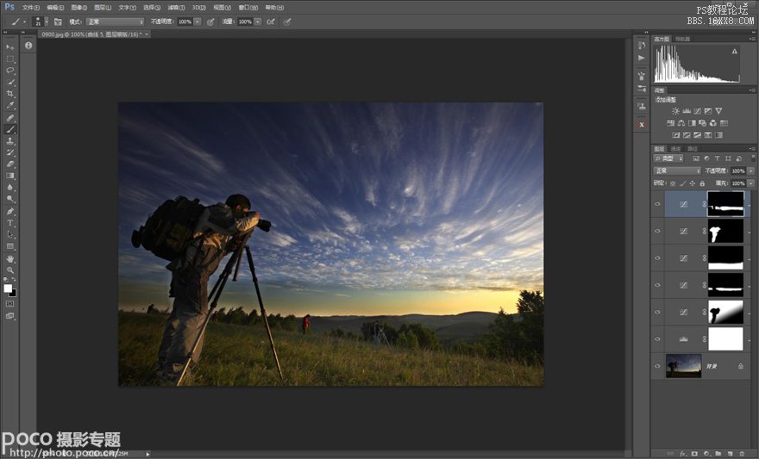Open the layer opacity arrow
The width and height of the screenshot is (759, 459).
pos(750,171)
